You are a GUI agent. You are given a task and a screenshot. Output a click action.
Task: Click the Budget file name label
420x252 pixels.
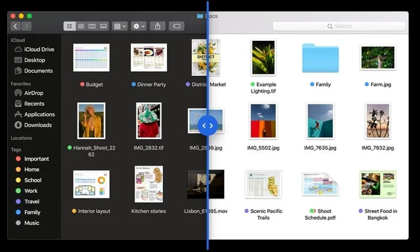(94, 84)
